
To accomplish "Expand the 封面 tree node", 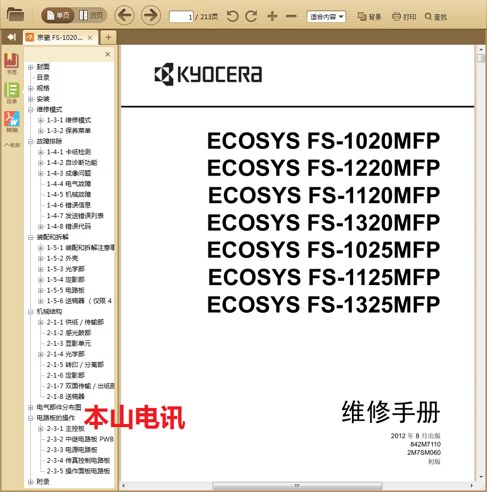I will [30, 67].
